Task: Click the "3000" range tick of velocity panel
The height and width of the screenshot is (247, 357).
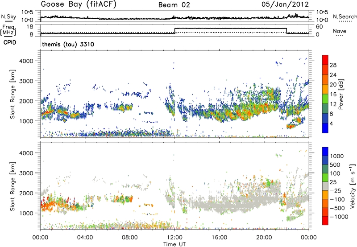Action: coord(26,173)
